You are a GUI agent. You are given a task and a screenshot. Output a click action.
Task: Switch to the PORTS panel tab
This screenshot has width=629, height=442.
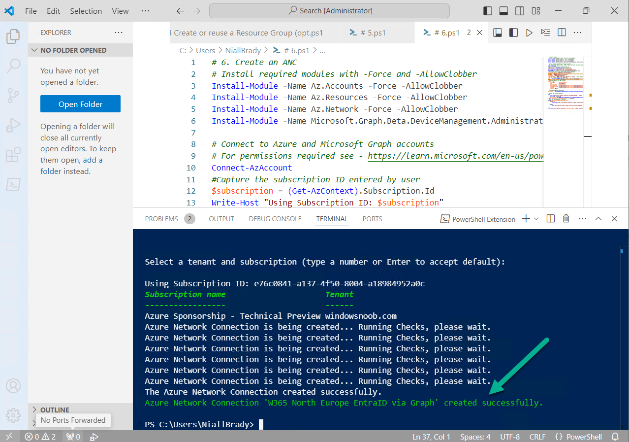coord(372,219)
